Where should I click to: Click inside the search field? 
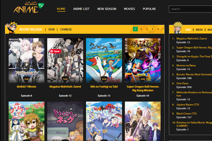(x=190, y=9)
